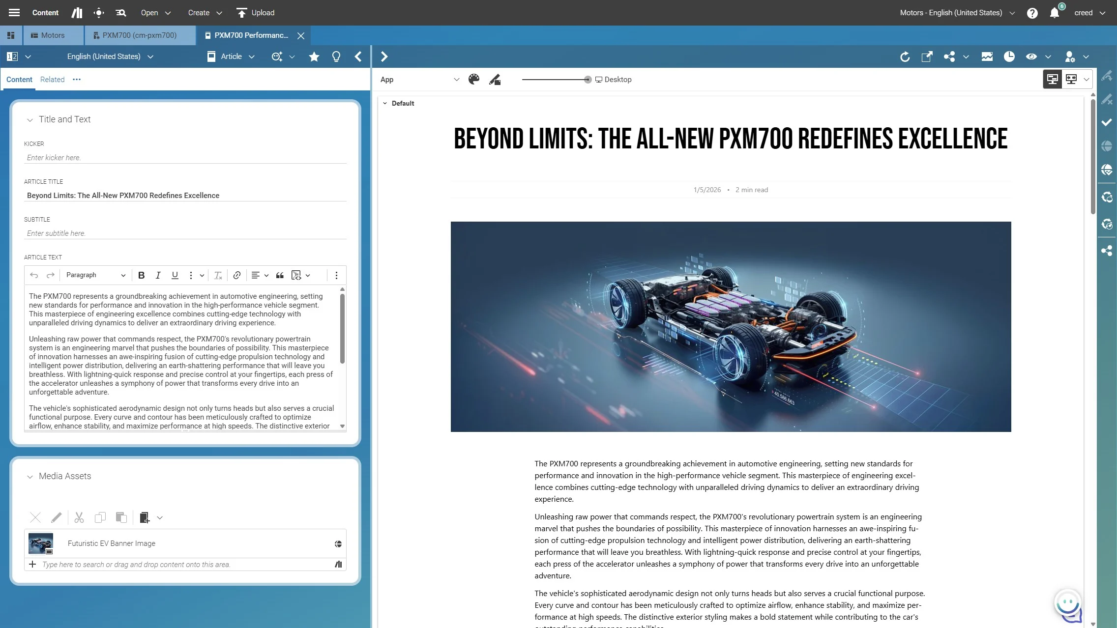
Task: Open the English (United States) locale dropdown
Action: (x=110, y=57)
